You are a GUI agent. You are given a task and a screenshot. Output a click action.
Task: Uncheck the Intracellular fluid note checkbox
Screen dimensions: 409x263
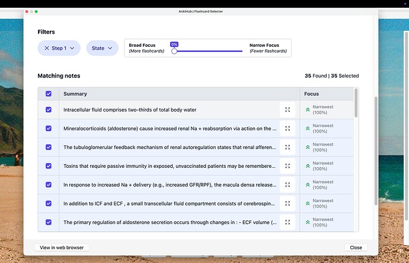point(49,109)
